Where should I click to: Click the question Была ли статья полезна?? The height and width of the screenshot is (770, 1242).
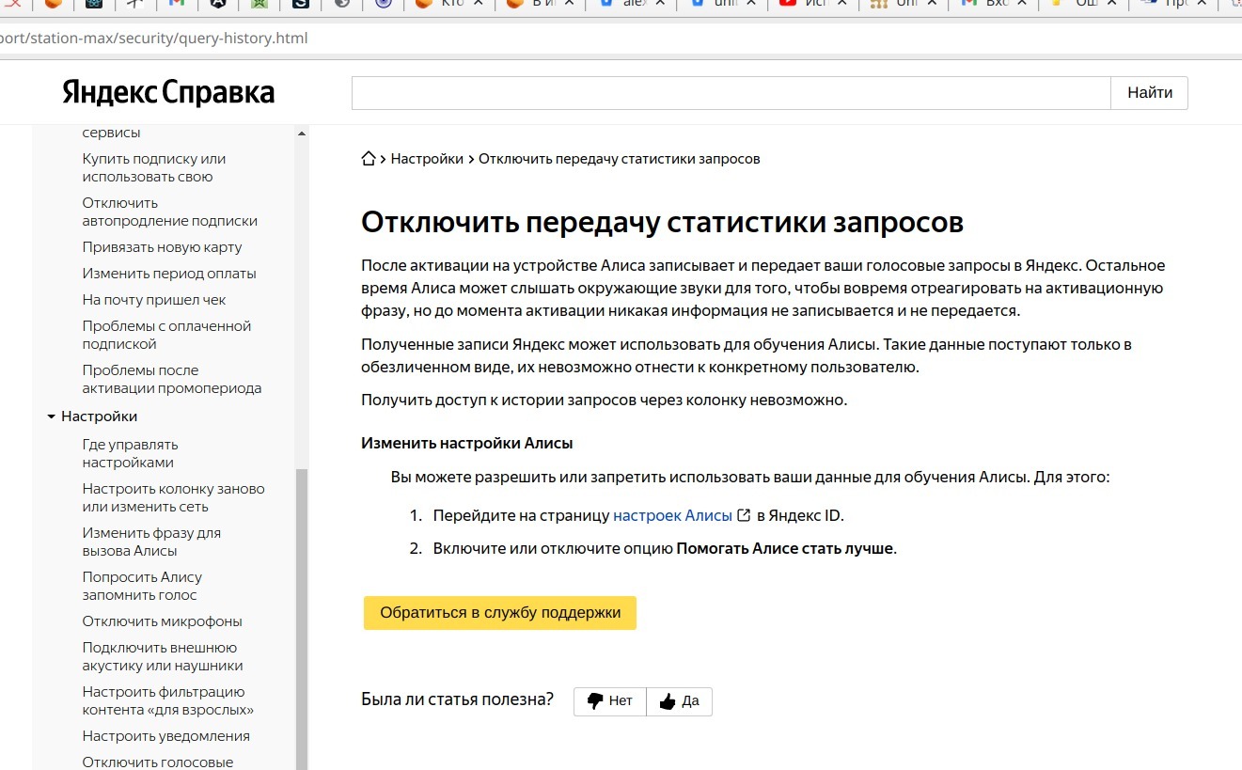click(458, 699)
